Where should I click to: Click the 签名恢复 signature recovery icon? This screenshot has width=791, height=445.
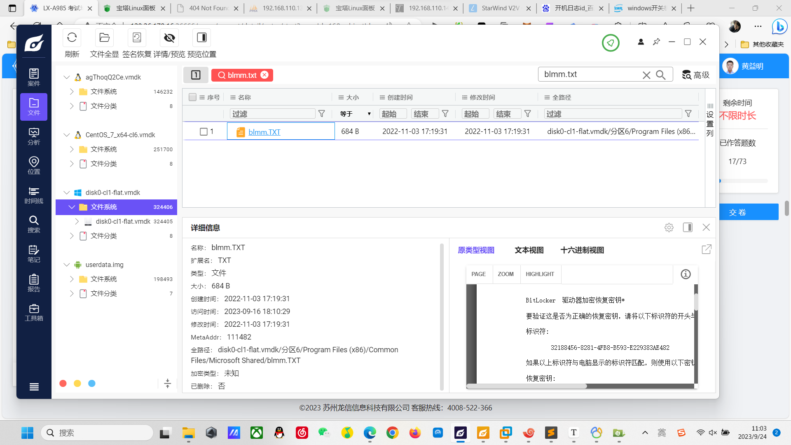tap(137, 38)
